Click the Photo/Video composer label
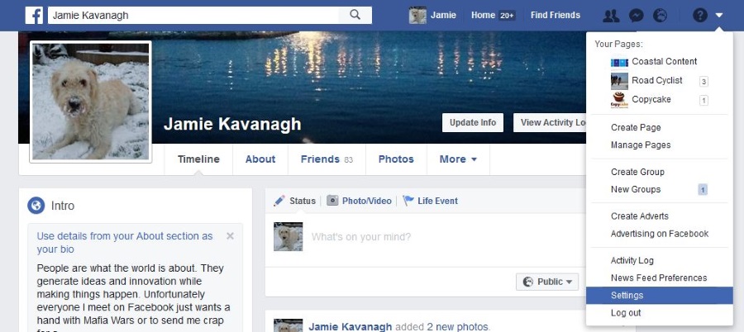Viewport: 744px width, 332px height. [367, 201]
